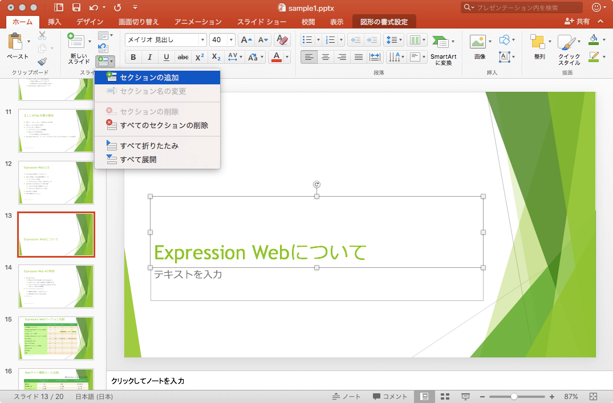Open character spacing dropdown
The width and height of the screenshot is (613, 403).
pyautogui.click(x=236, y=57)
